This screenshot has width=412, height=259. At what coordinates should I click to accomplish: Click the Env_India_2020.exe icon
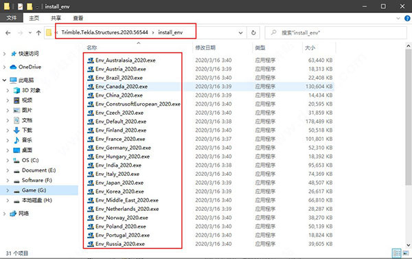(x=91, y=165)
